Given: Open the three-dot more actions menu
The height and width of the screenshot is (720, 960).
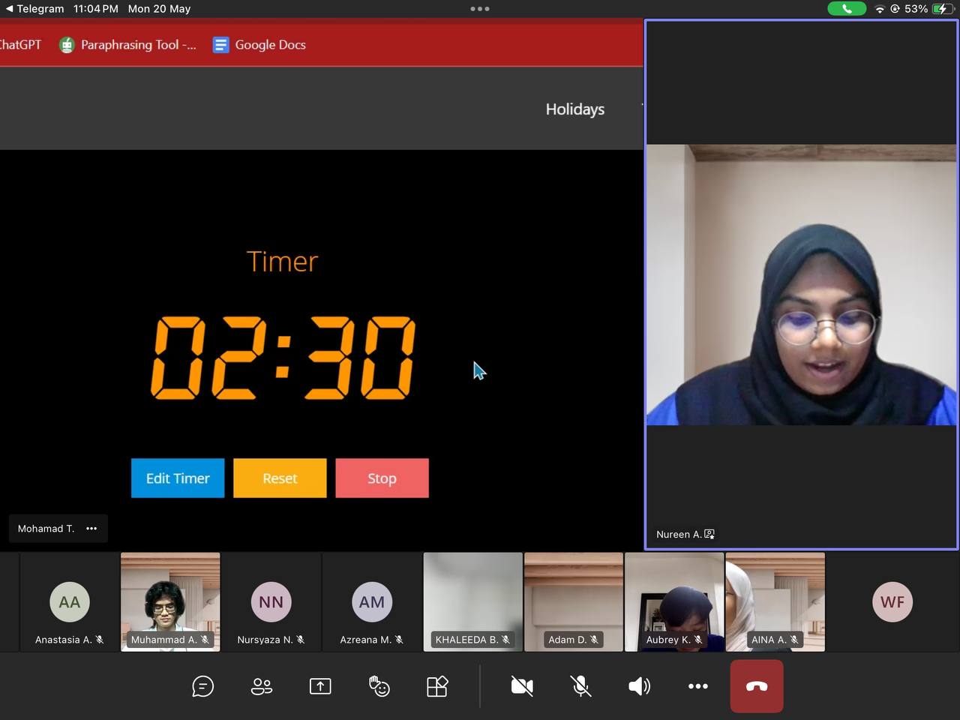Looking at the screenshot, I should coord(697,686).
